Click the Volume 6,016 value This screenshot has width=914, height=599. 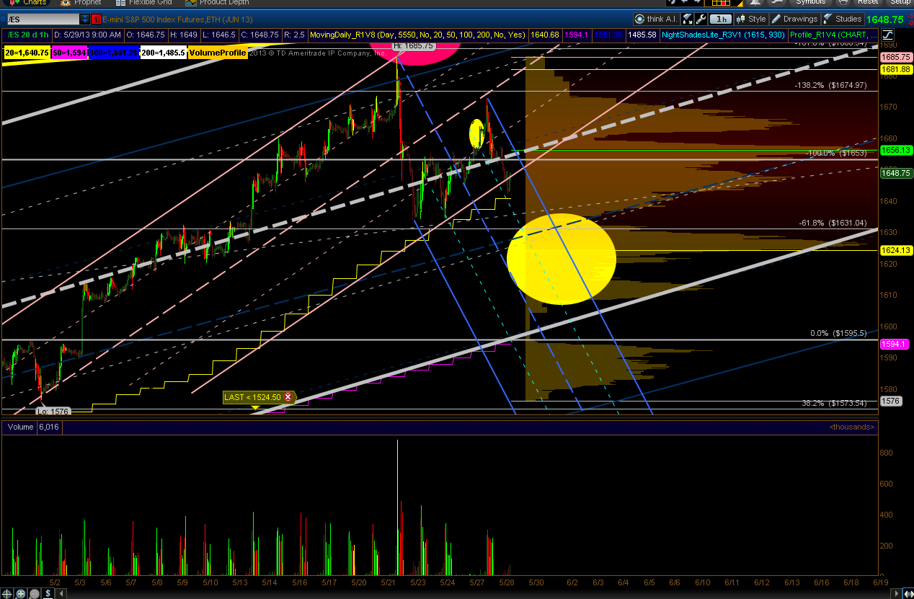pyautogui.click(x=48, y=427)
